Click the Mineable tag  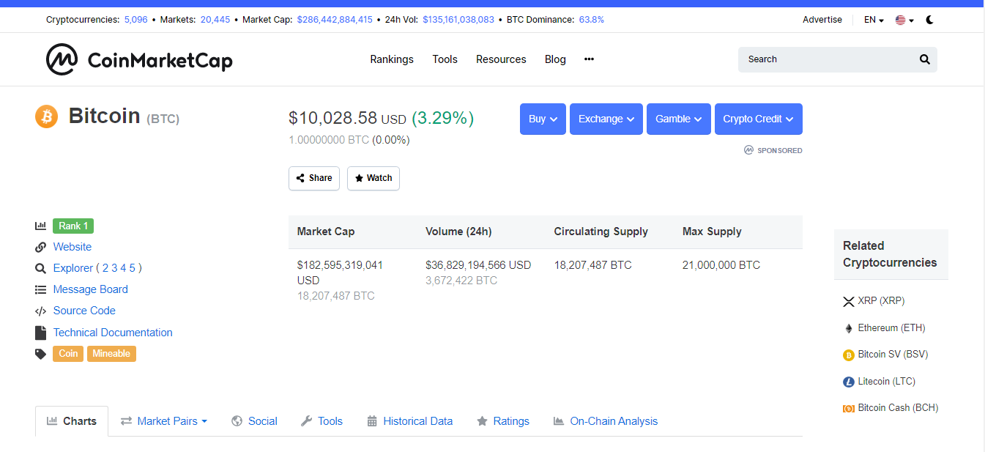(x=111, y=354)
